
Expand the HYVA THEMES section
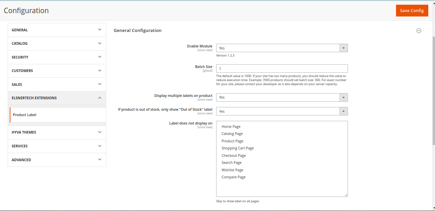pos(57,132)
